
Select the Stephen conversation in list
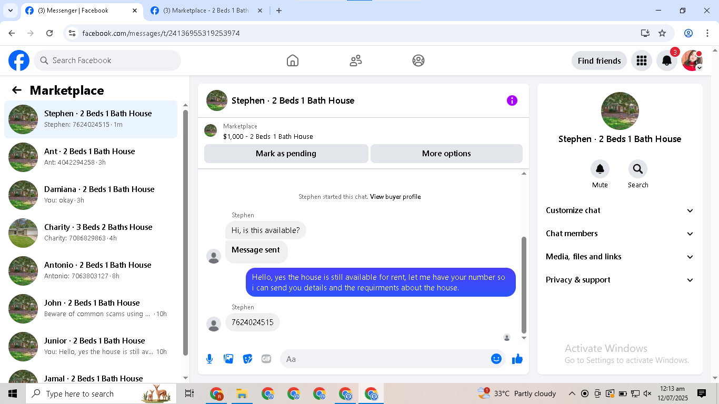tap(91, 119)
